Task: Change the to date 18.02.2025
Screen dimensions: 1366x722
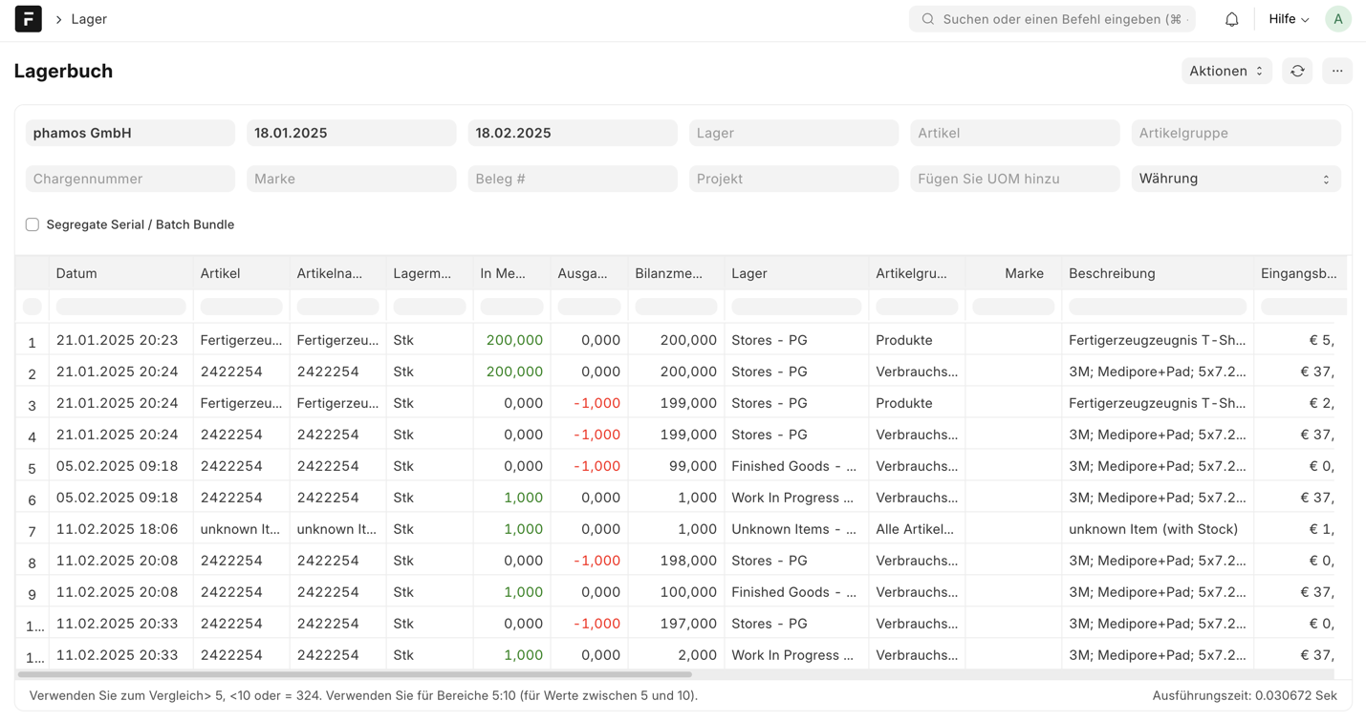Action: 573,133
